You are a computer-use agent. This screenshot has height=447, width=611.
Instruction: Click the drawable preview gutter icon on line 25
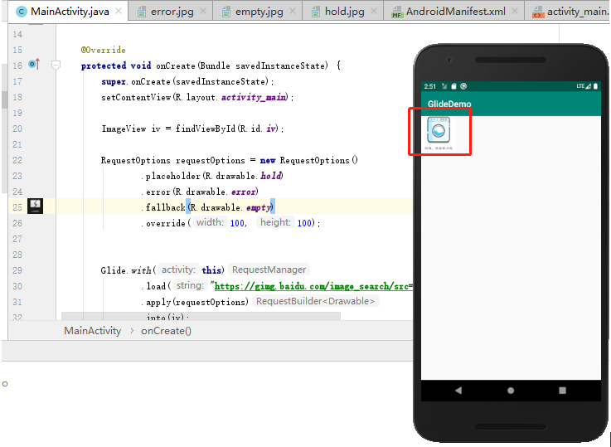point(35,206)
